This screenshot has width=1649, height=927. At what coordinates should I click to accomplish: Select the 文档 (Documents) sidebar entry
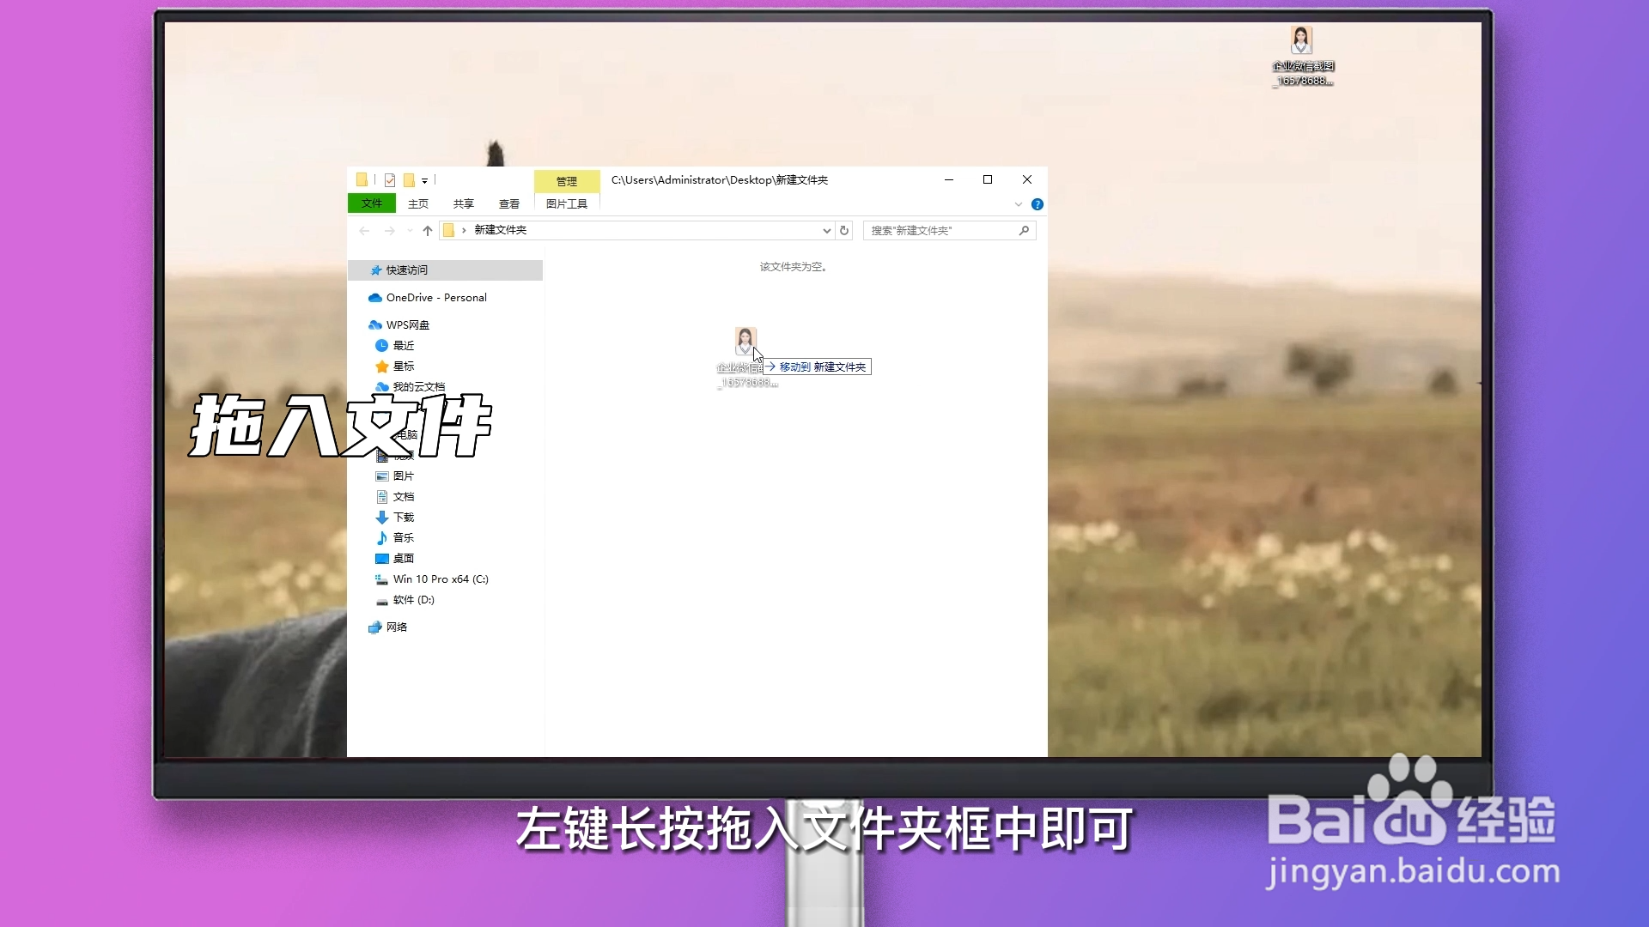pyautogui.click(x=404, y=496)
